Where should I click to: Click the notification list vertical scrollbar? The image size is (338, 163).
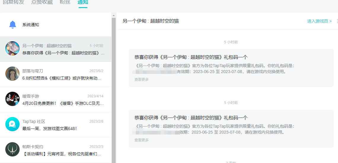tap(114, 89)
